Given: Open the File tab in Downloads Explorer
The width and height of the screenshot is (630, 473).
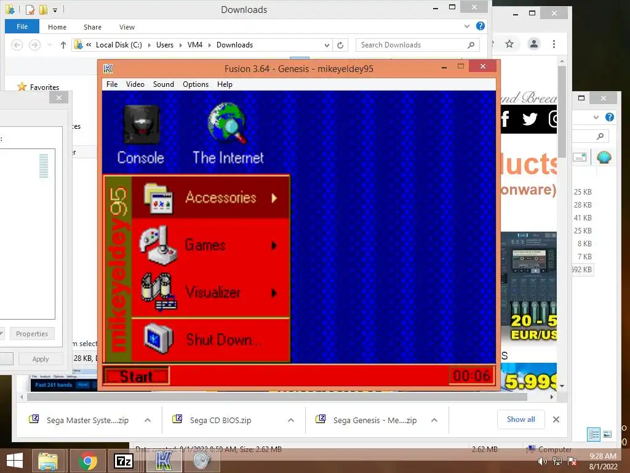Looking at the screenshot, I should (22, 26).
